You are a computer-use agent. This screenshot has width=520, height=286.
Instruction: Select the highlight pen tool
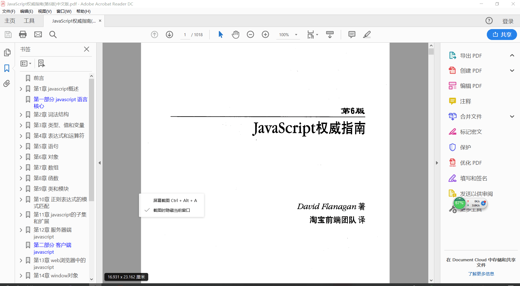[367, 35]
